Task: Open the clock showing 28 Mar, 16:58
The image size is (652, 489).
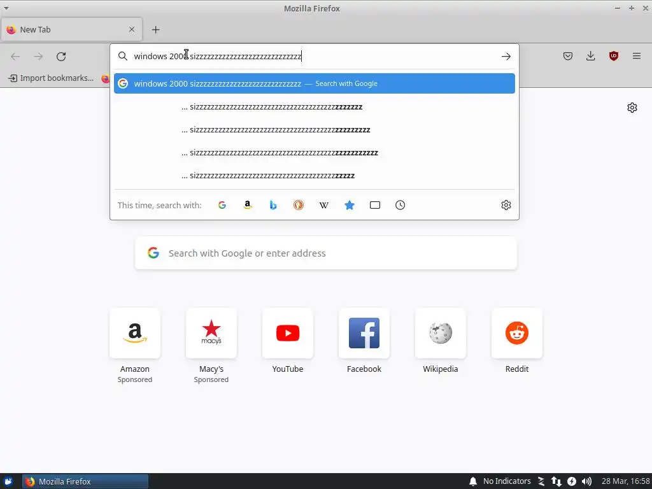Action: coord(625,481)
